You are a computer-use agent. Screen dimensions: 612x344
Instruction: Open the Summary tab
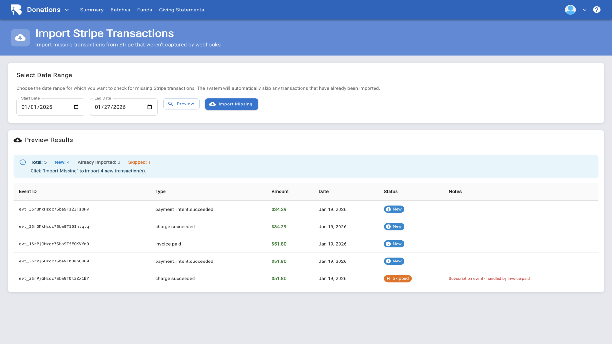click(91, 10)
